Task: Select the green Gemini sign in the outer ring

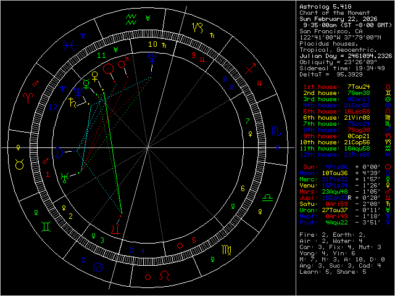Action: coord(46,226)
